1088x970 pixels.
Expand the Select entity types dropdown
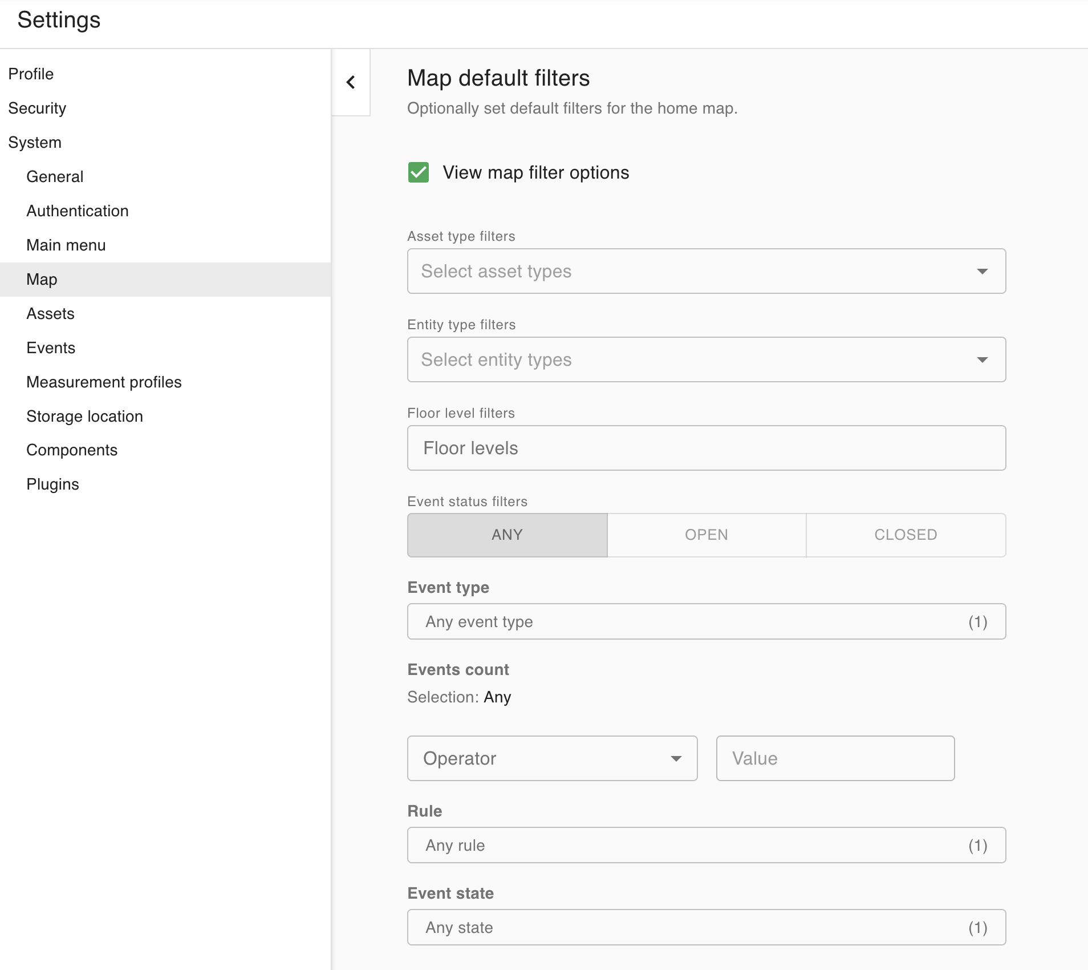(706, 359)
